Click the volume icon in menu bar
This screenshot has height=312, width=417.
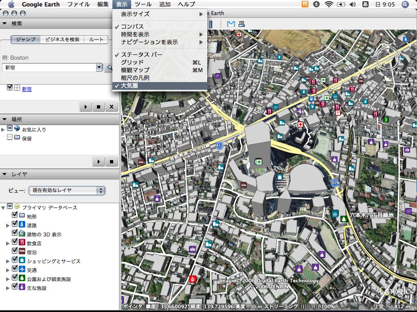click(352, 4)
